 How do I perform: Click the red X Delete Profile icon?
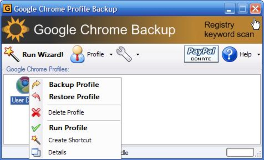[x=36, y=113]
